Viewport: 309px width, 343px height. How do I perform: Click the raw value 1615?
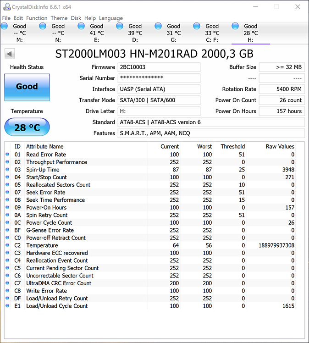pos(288,306)
